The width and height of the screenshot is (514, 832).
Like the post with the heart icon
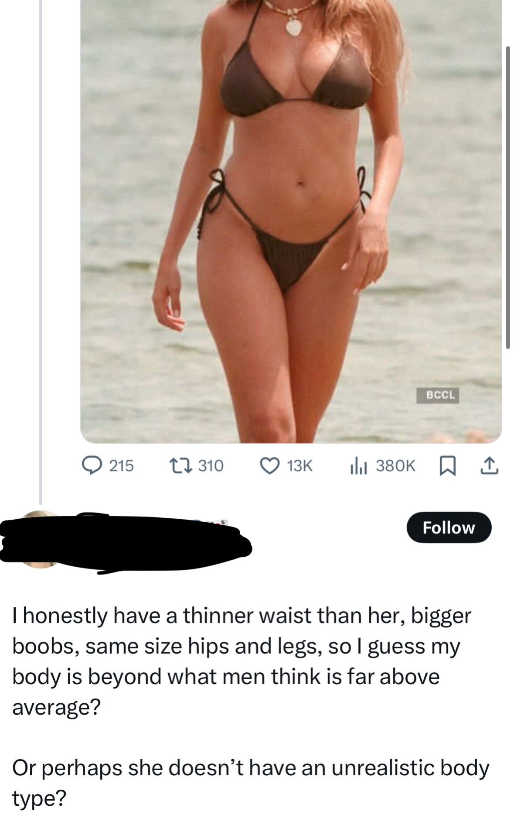(x=270, y=466)
